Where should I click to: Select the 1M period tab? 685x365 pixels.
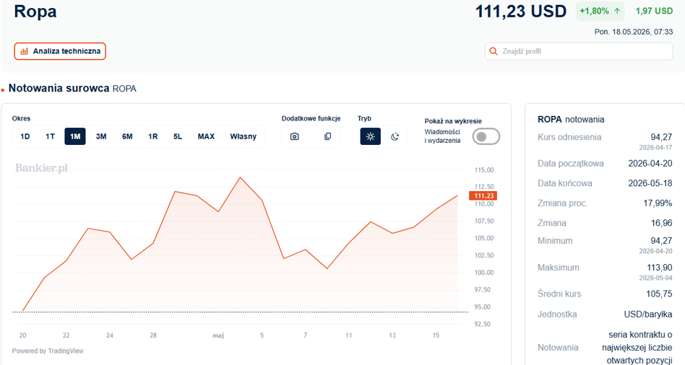[75, 136]
